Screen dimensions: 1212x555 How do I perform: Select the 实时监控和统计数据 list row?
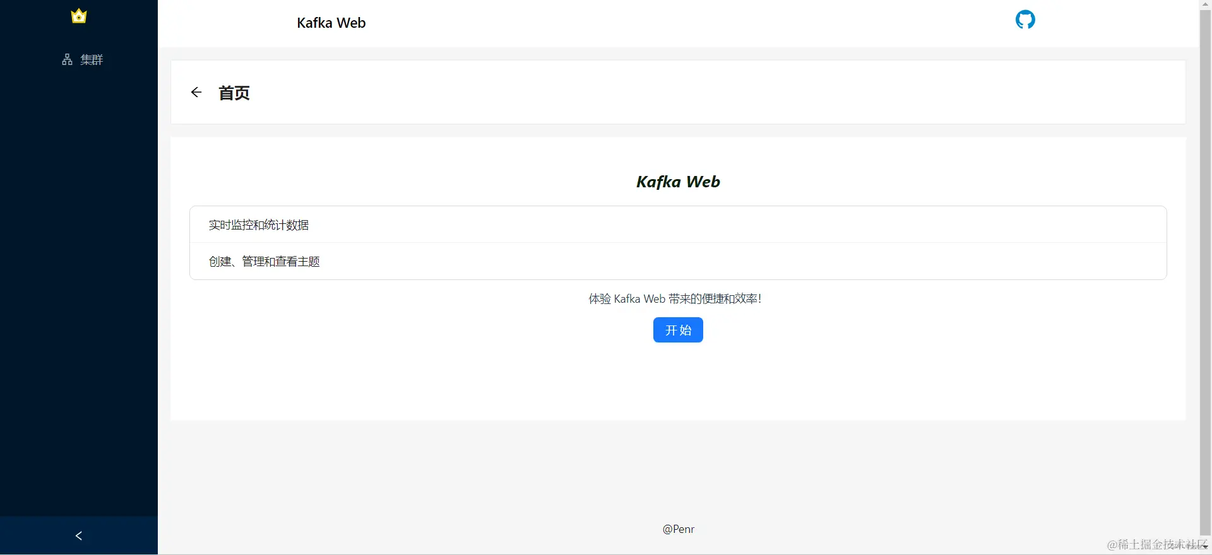tap(678, 225)
